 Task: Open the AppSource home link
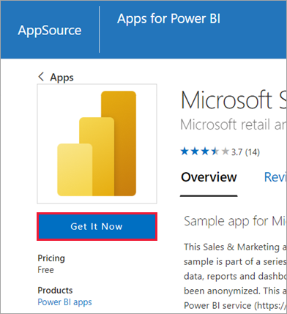click(x=50, y=31)
